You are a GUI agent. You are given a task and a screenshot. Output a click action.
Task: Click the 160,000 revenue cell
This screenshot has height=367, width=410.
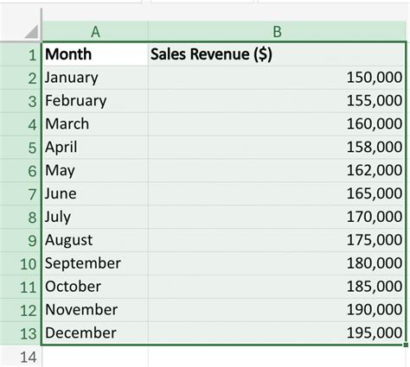277,124
